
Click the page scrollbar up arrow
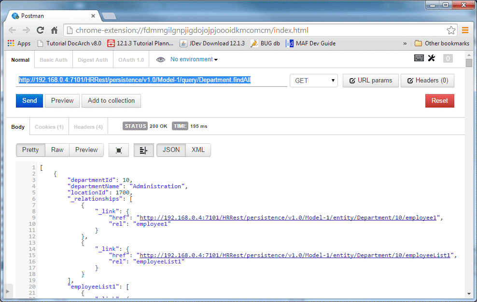click(469, 55)
